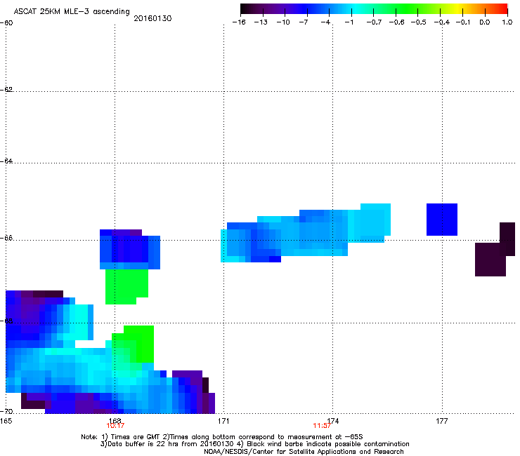520x456 pixels.
Task: Click the "-0.6" color scale label
Action: pos(396,22)
